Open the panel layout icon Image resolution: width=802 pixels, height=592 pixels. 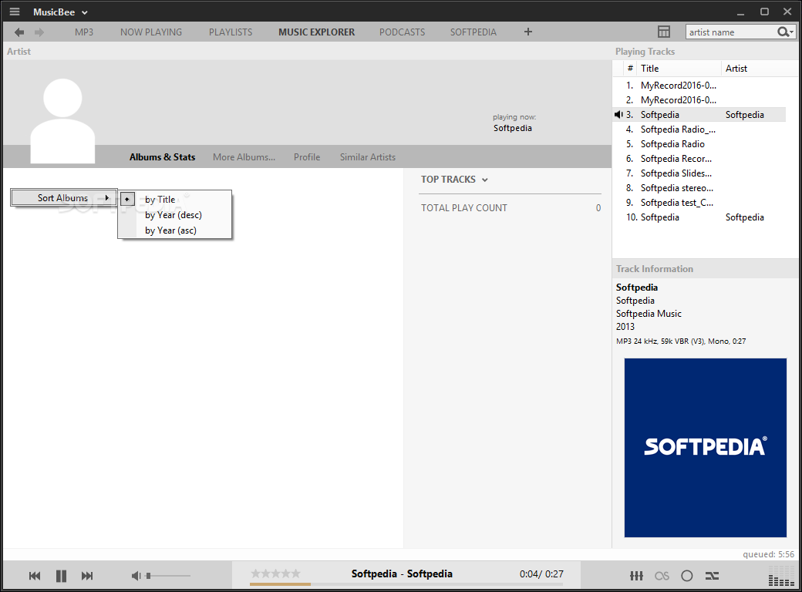click(663, 32)
